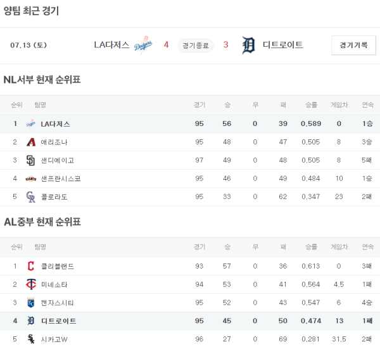The width and height of the screenshot is (380, 349).
Task: Select the 애리조나 row team name
Action: pos(54,142)
